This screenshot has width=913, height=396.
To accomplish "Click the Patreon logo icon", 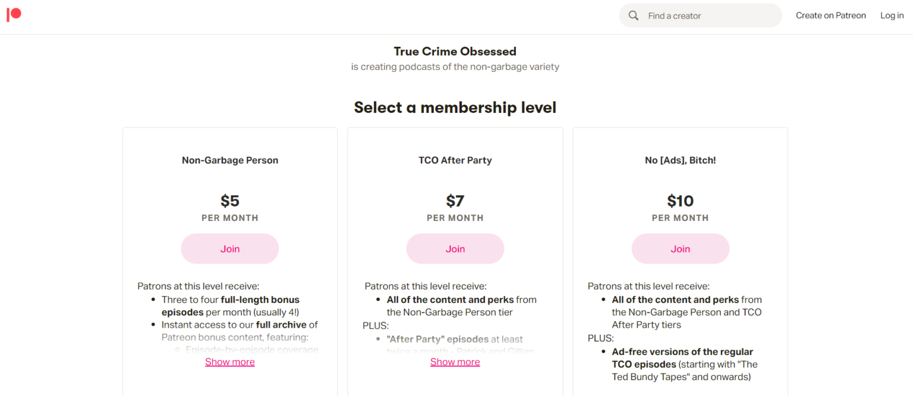I will pos(14,15).
